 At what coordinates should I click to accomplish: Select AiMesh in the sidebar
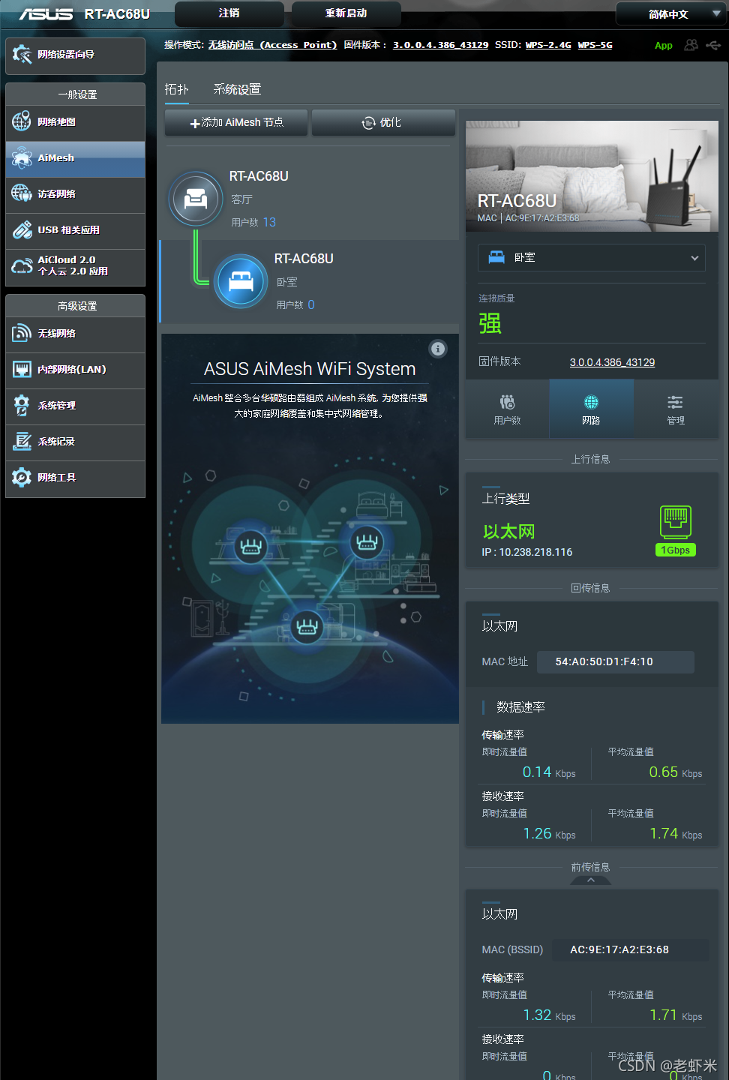[x=75, y=159]
